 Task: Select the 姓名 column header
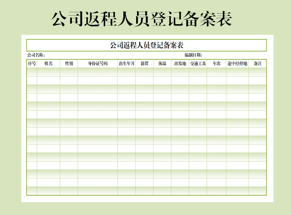[x=48, y=64]
